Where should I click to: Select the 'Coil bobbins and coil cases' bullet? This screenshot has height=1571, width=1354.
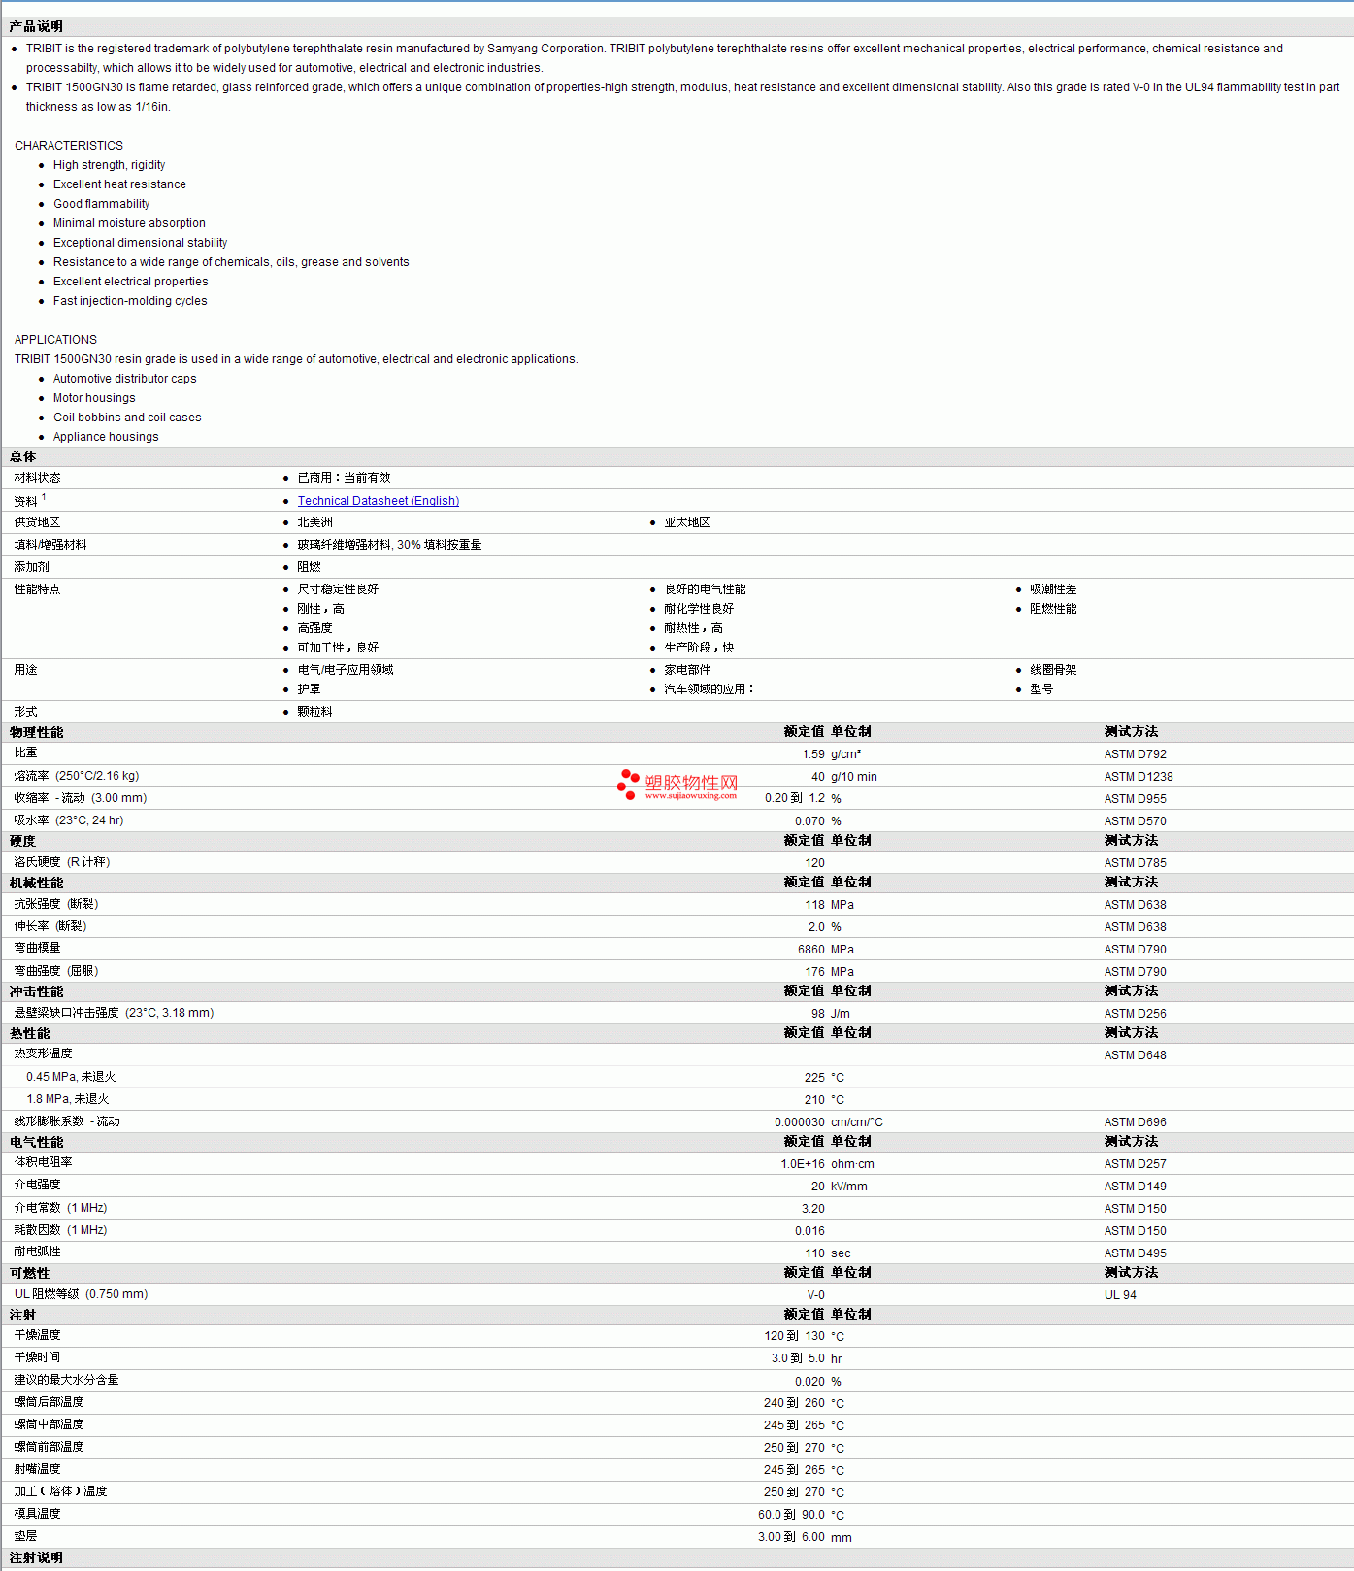[x=127, y=418]
